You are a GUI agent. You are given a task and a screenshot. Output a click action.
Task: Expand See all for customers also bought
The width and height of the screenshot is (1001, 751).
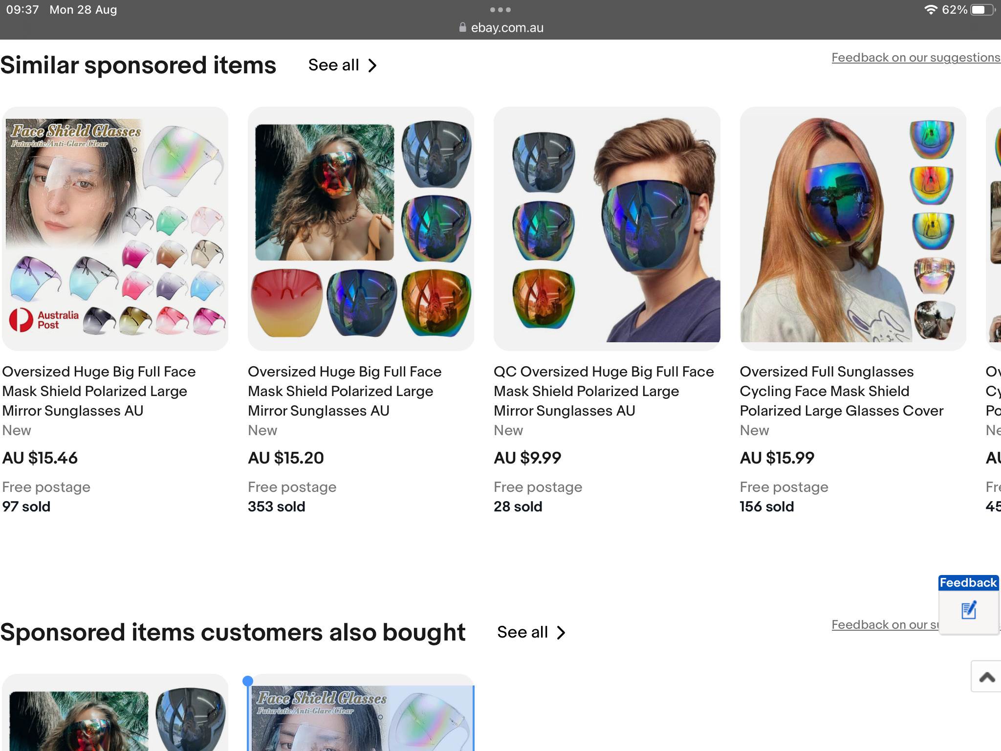[531, 632]
